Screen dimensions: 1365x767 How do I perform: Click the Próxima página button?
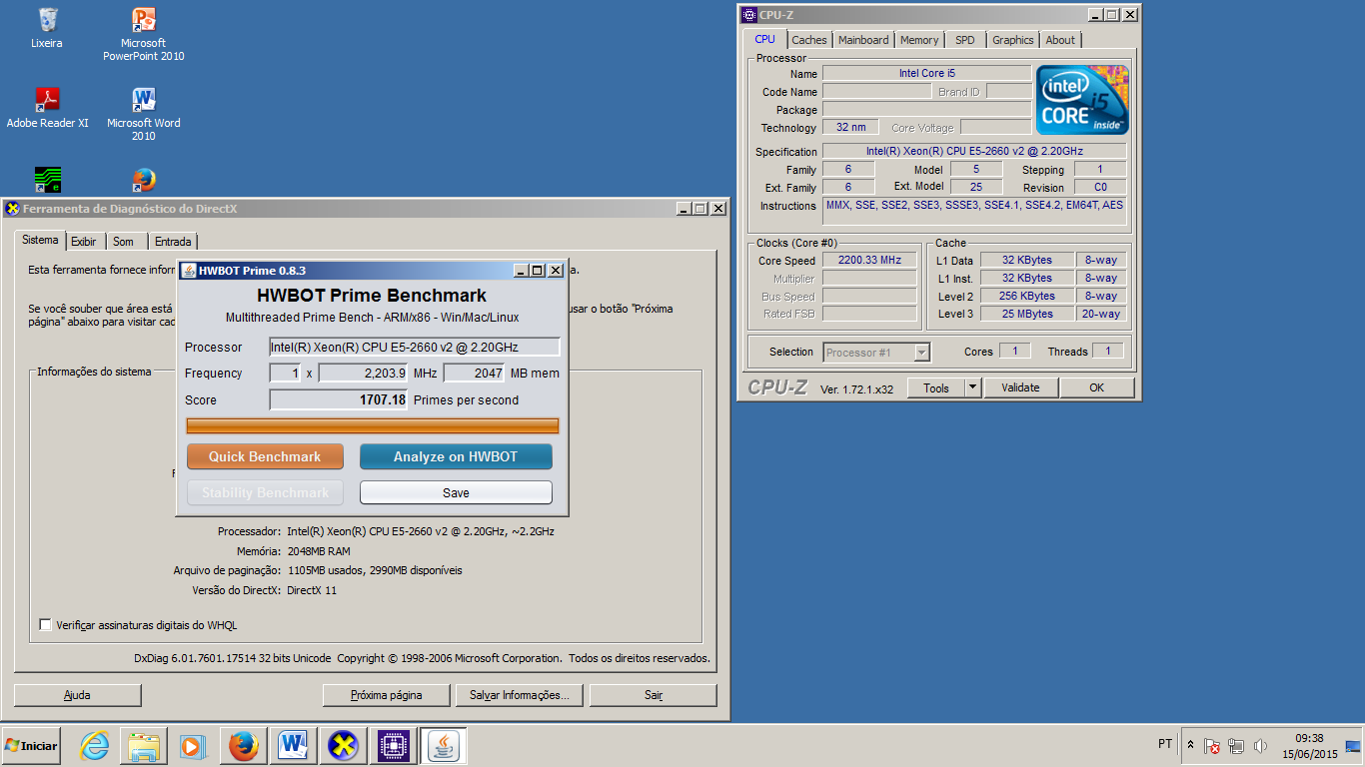coord(387,695)
